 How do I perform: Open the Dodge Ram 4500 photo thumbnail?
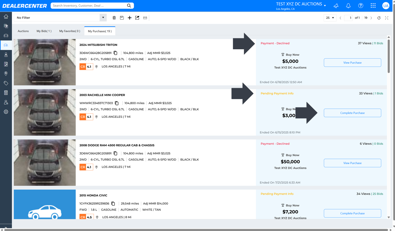pos(45,162)
